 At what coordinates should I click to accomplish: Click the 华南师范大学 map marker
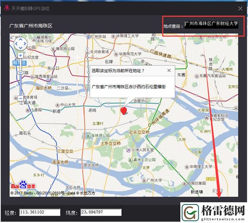116,54
